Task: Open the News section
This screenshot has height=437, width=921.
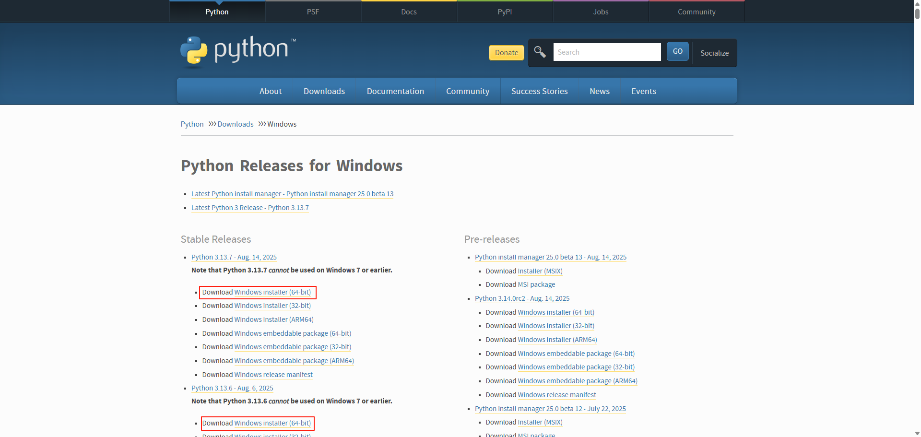Action: (600, 91)
